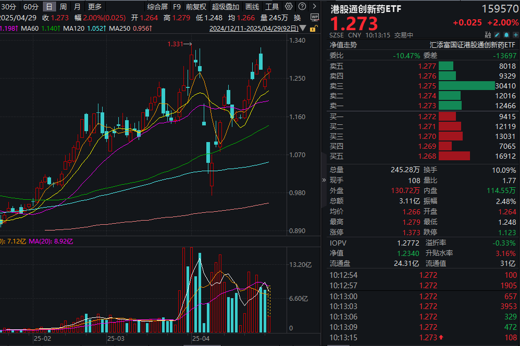
Task: Click the 综合屏 button
Action: [x=157, y=7]
